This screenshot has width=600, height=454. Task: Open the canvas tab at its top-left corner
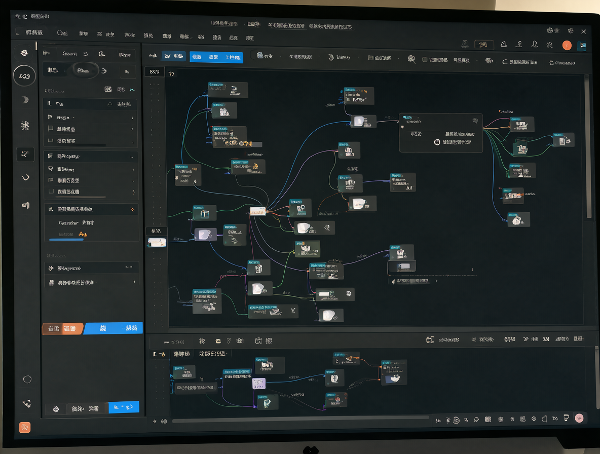tap(155, 71)
